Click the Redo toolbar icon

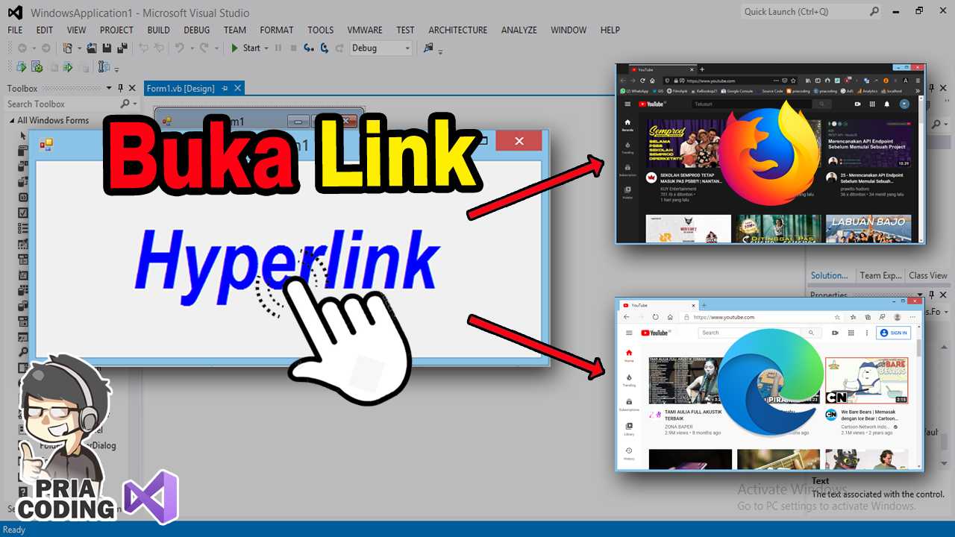(x=202, y=48)
